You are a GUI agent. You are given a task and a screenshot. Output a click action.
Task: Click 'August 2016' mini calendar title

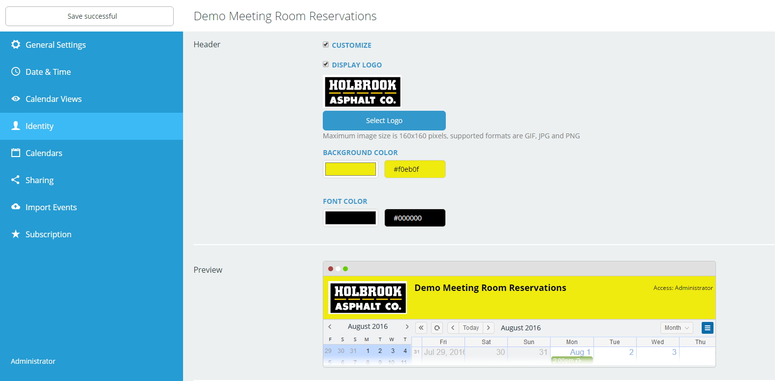[368, 326]
